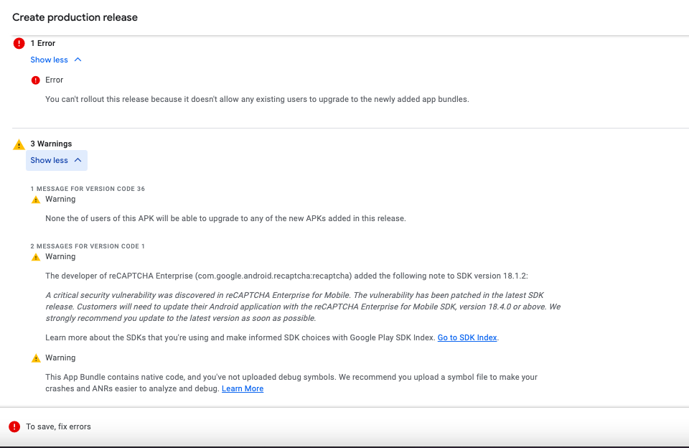Click the chevron in warnings Show less button
The image size is (689, 448).
[x=78, y=160]
